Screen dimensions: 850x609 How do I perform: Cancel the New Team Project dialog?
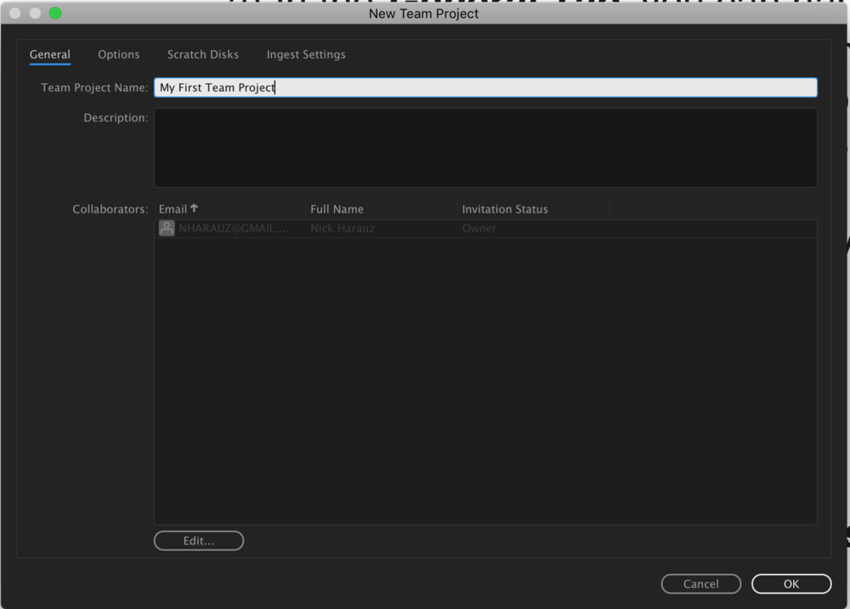tap(700, 583)
